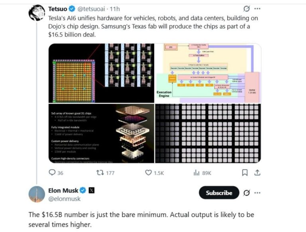Open the Execution Engine diagram image
Viewport: 306px width, 232px height.
tap(208, 73)
